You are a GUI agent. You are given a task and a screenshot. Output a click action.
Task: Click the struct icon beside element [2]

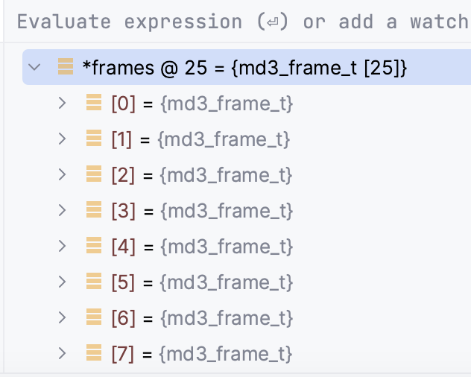click(94, 174)
